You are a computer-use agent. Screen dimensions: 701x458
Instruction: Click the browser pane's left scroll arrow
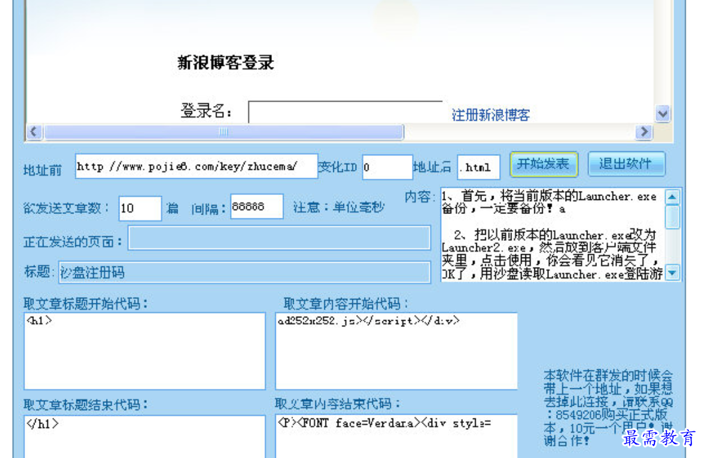pos(34,132)
